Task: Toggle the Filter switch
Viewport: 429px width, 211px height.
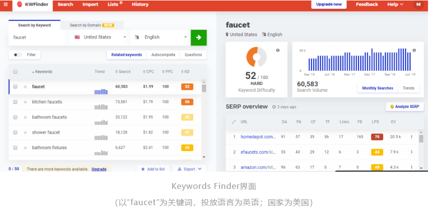Action: click(x=18, y=55)
